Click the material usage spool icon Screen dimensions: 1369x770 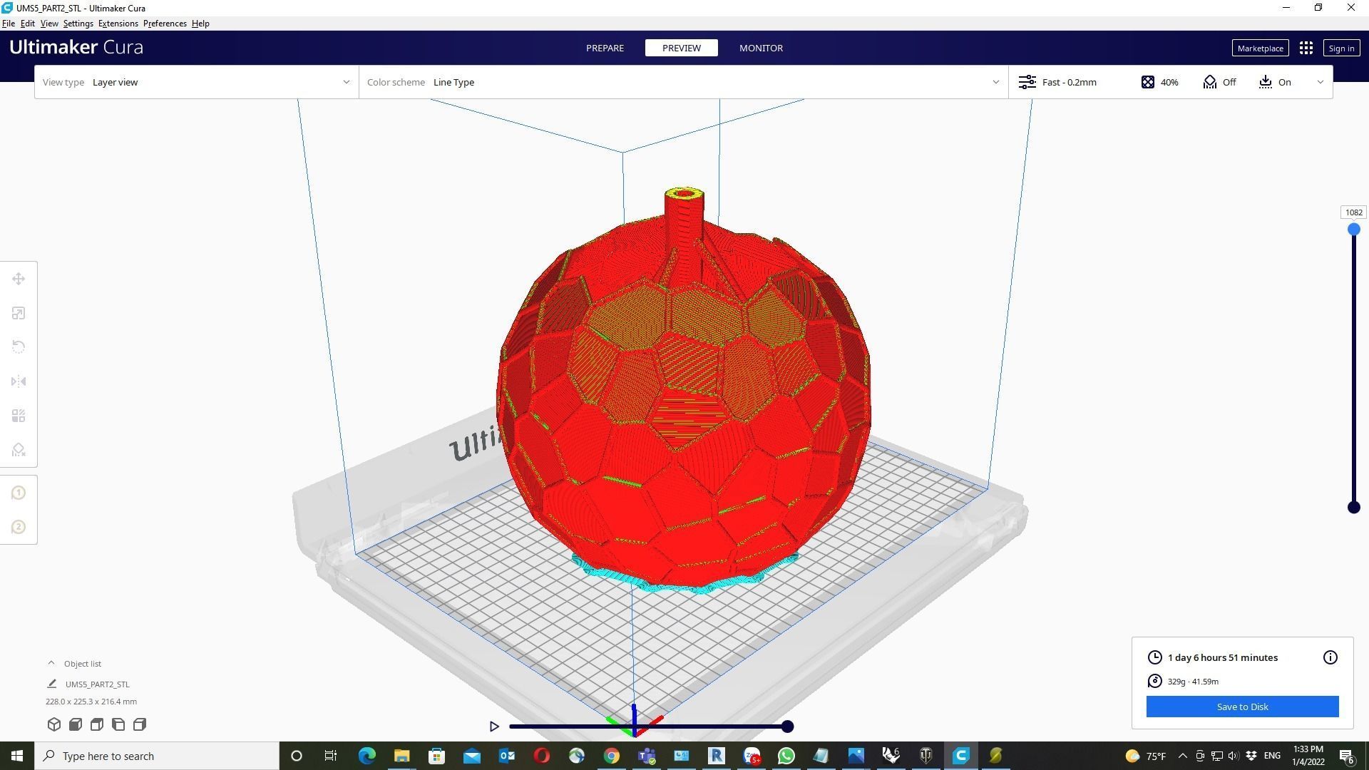(1154, 681)
